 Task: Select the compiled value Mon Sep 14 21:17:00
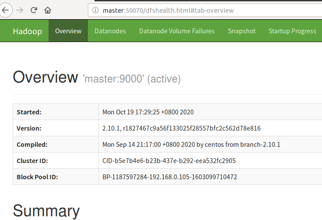pyautogui.click(x=191, y=145)
